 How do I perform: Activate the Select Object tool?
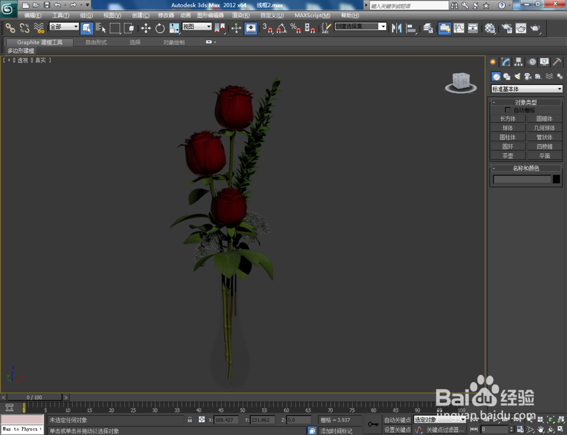pos(87,28)
